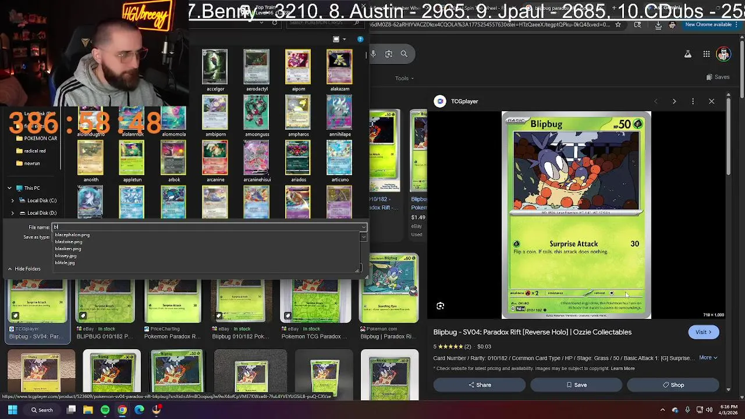745x419 pixels.
Task: Click the Shop button
Action: click(x=673, y=385)
